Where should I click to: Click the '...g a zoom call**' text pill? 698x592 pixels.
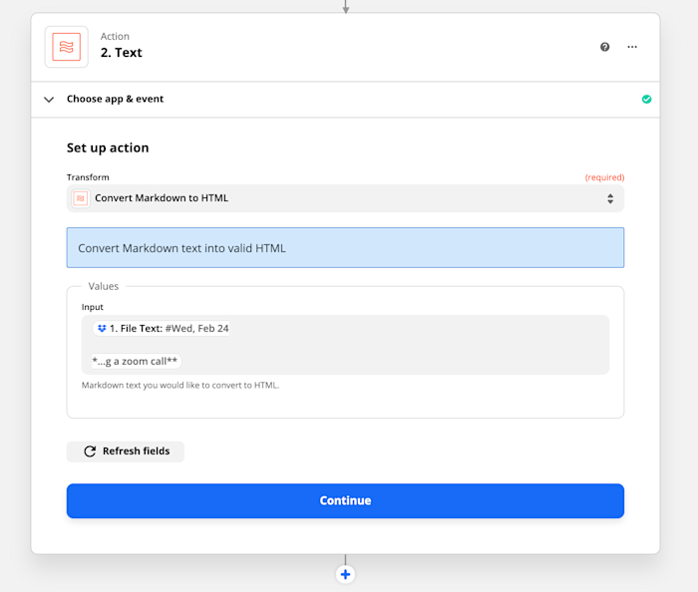pos(135,361)
